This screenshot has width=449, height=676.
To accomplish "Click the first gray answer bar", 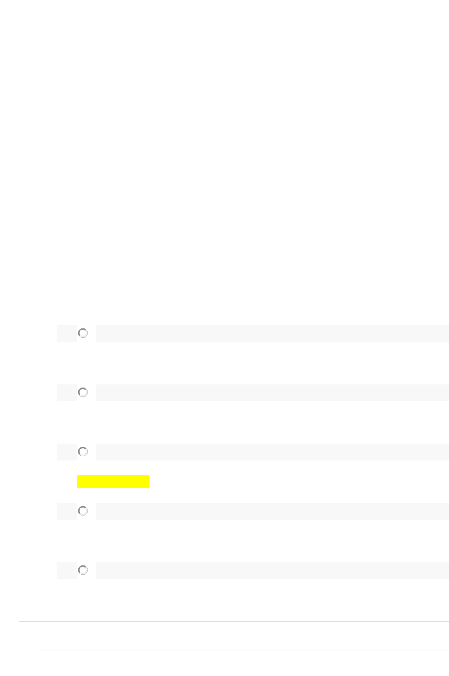I will 272,334.
